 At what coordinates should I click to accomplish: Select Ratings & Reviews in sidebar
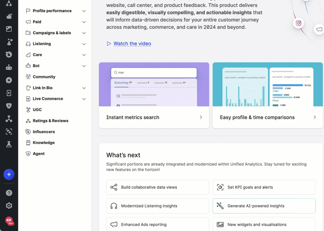tap(50, 121)
